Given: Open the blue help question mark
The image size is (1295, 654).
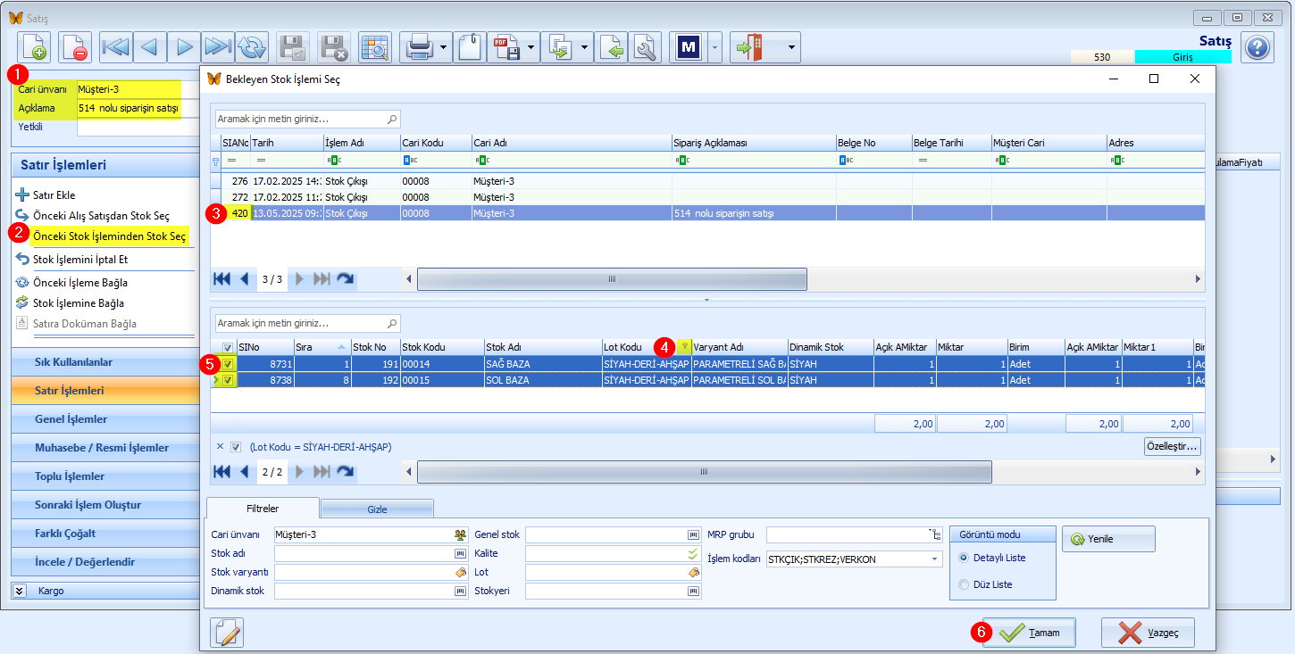Looking at the screenshot, I should [x=1257, y=47].
